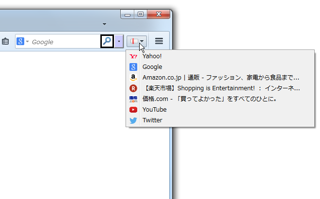
Task: Open the Amazon.co.jp bookmark entry
Action: 220,78
